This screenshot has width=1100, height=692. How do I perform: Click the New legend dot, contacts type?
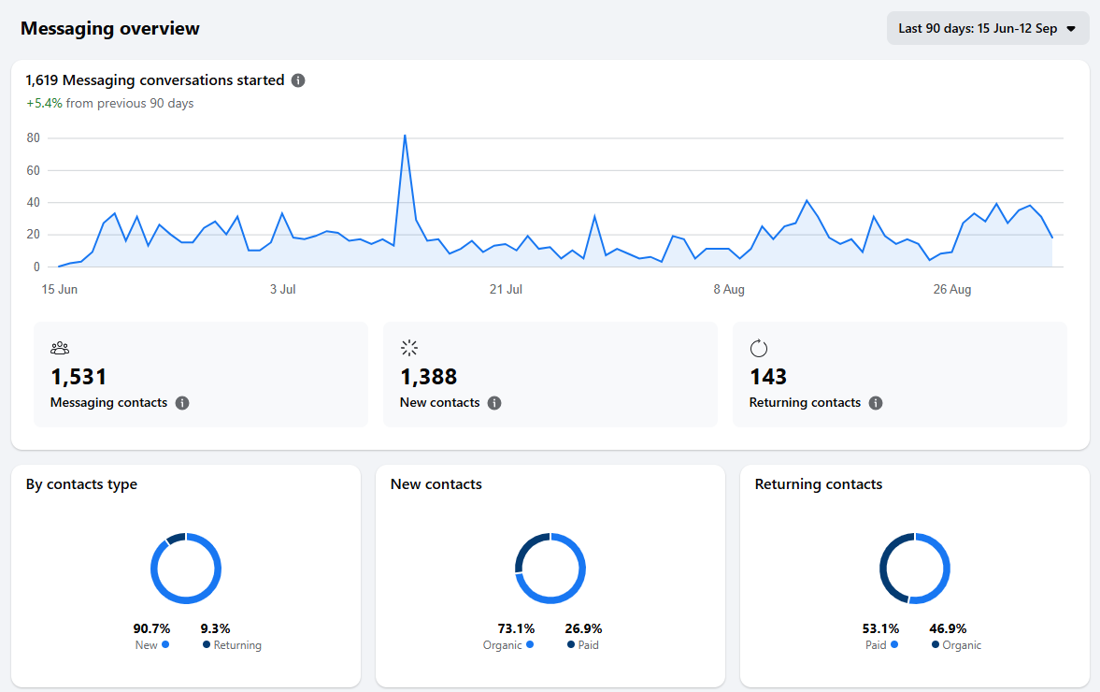[165, 644]
